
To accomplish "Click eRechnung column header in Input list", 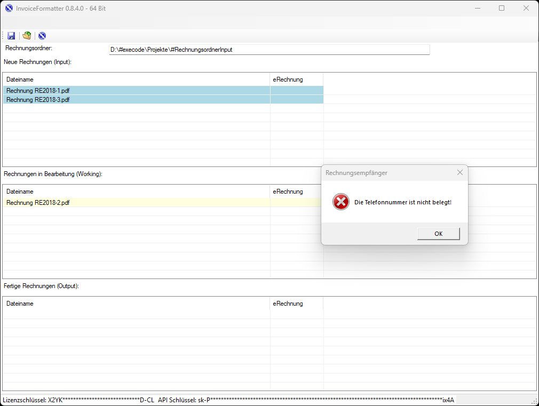I will tap(288, 79).
